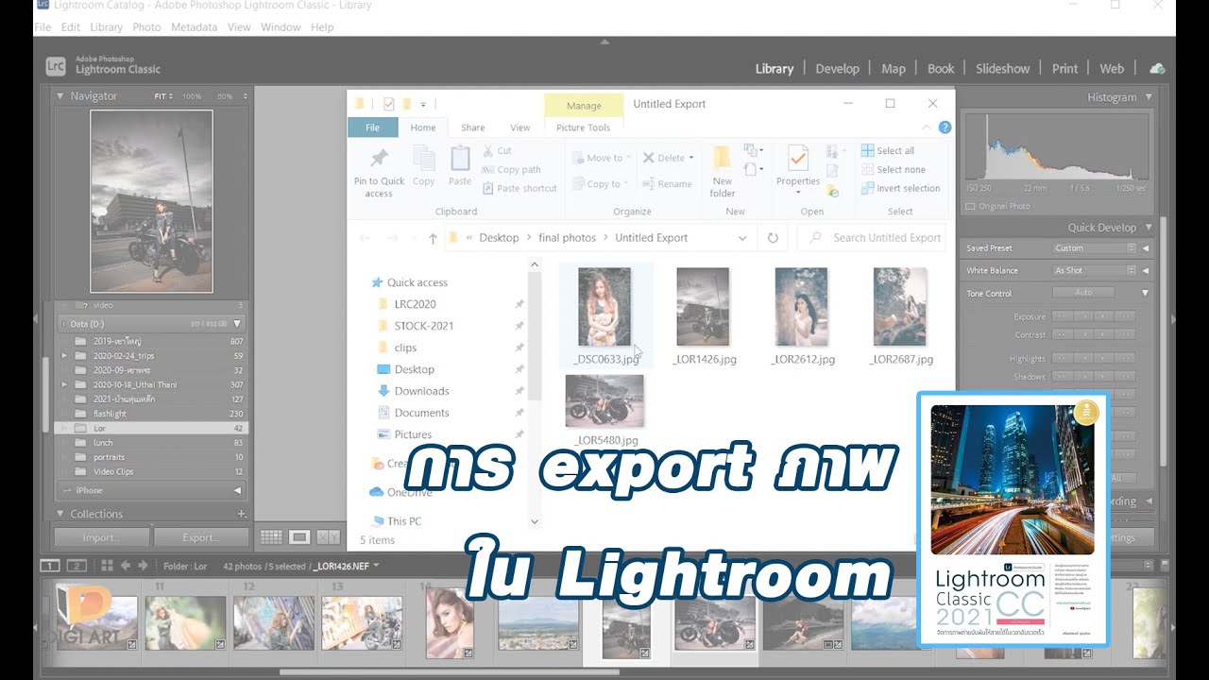Click Paste shortcut in the ribbon

(x=519, y=188)
